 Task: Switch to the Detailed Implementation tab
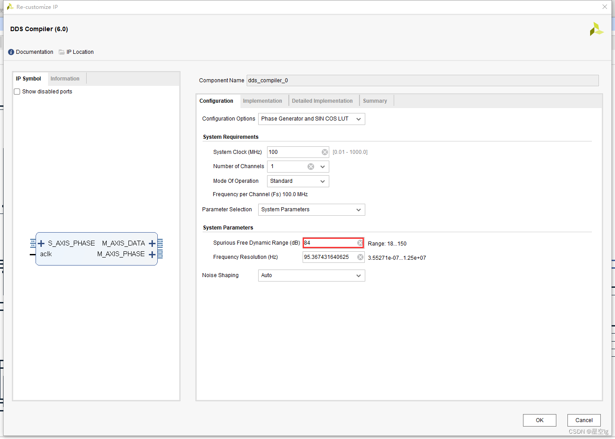click(x=322, y=101)
